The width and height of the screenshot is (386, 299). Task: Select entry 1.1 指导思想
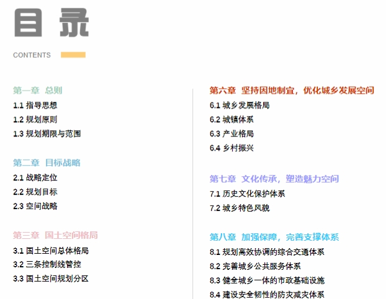35,105
